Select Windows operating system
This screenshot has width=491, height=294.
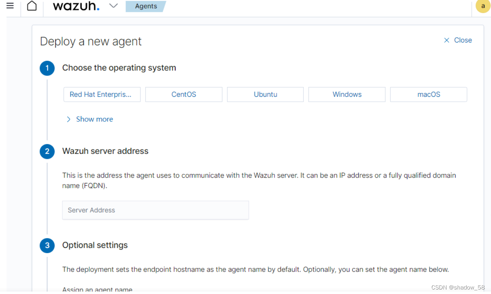(x=347, y=94)
